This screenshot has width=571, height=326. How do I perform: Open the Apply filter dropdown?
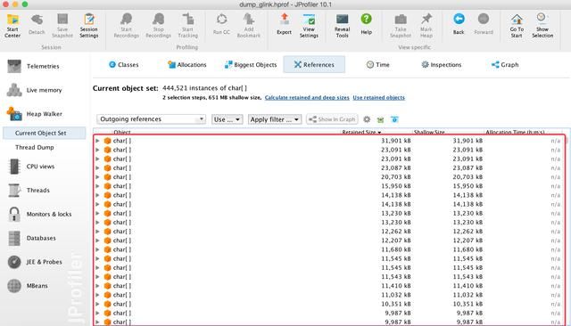point(275,119)
